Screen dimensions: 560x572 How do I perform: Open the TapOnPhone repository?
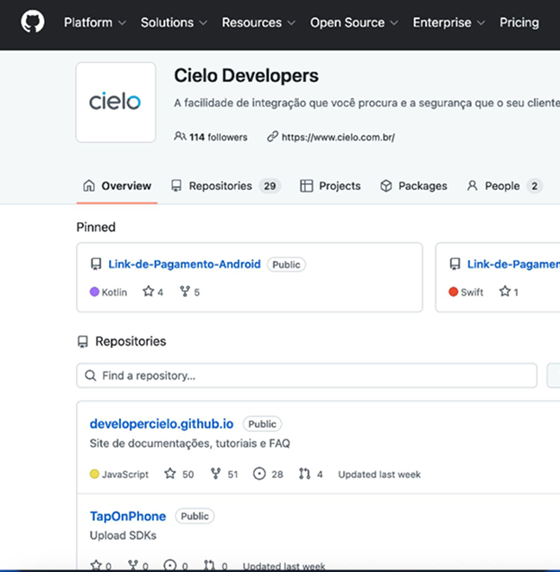click(x=128, y=516)
